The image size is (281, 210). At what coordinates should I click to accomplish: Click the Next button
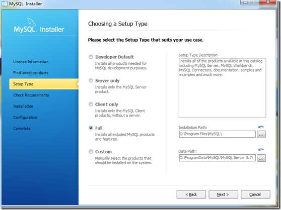tap(223, 194)
